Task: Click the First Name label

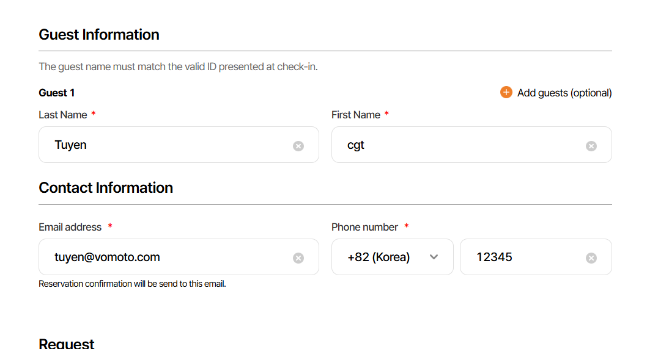Action: coord(356,115)
